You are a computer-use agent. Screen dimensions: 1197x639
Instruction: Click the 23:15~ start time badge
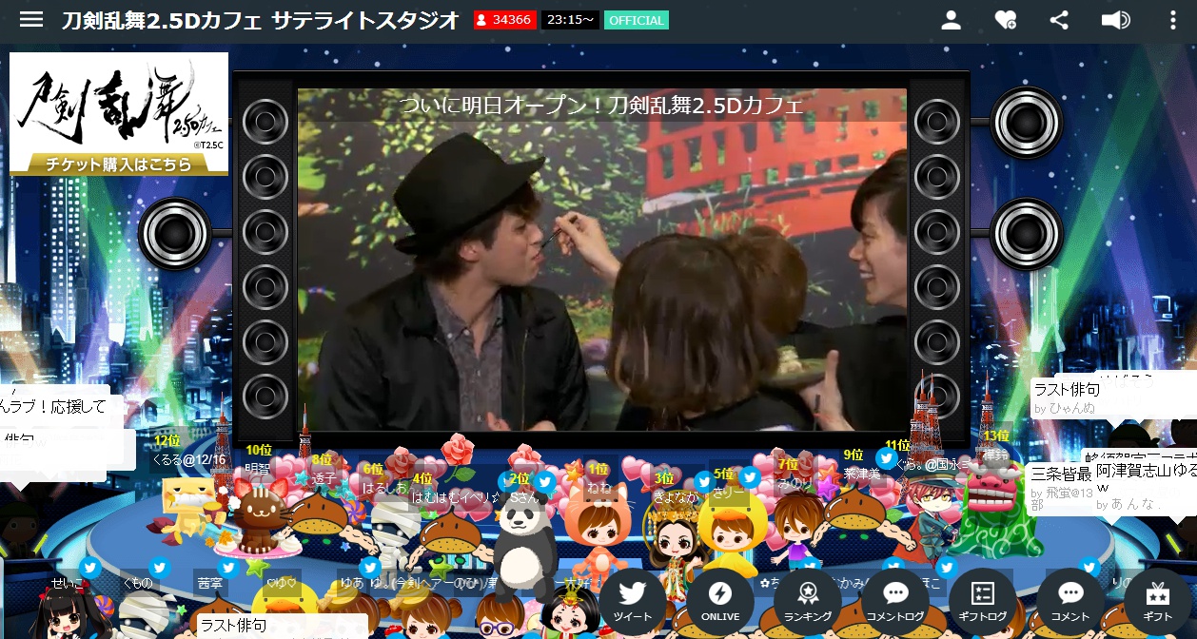(x=570, y=20)
